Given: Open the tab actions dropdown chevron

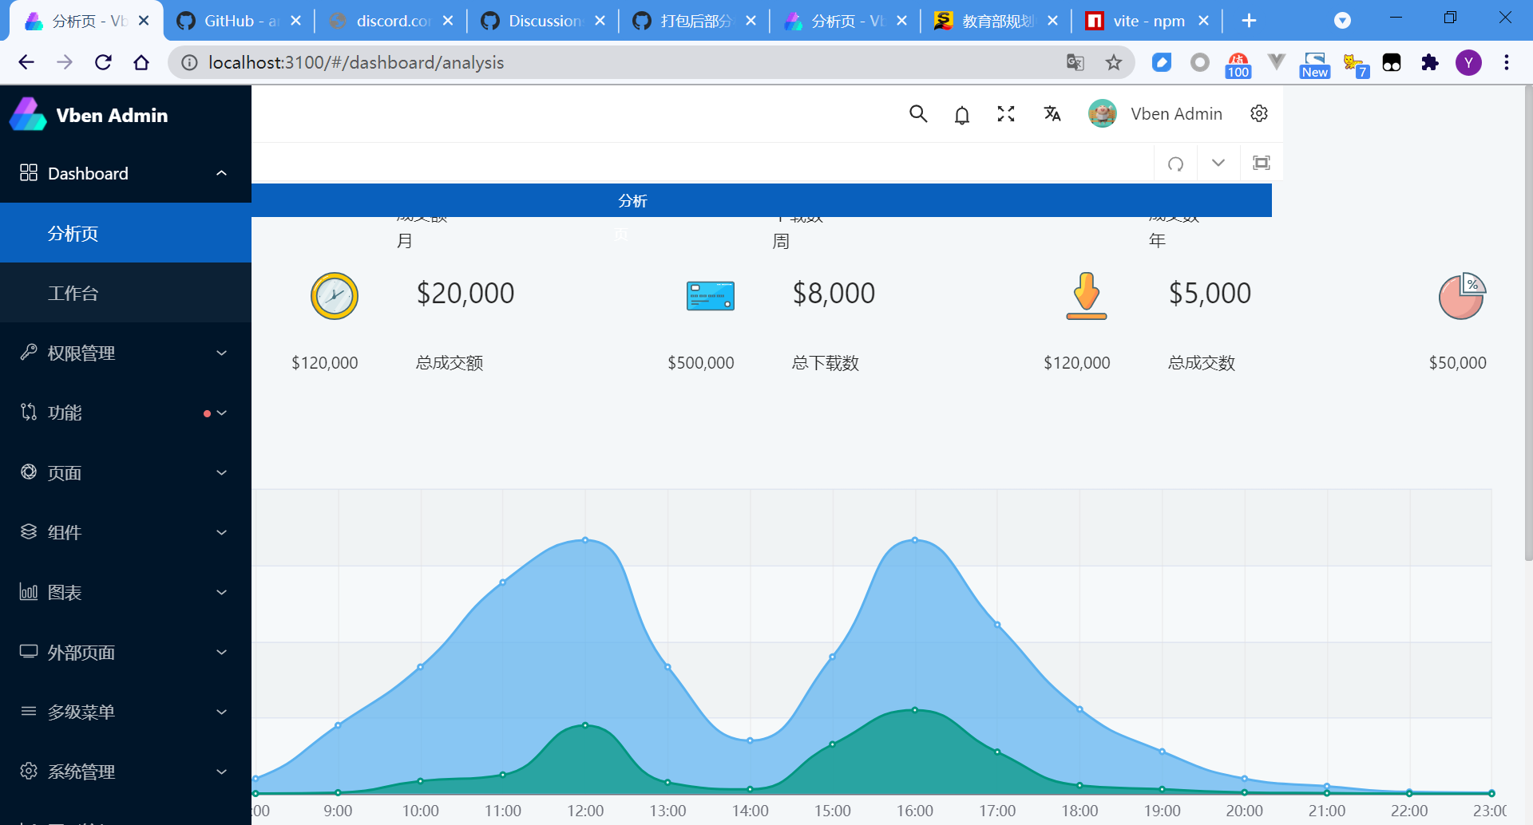Looking at the screenshot, I should [x=1218, y=163].
